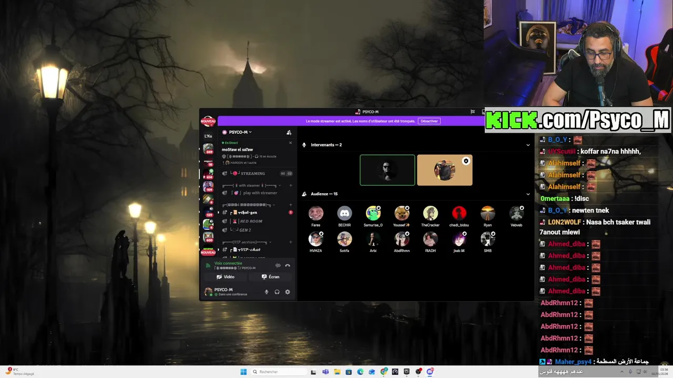Click the noise suppression waveform icon
673x378 pixels.
pos(278,266)
